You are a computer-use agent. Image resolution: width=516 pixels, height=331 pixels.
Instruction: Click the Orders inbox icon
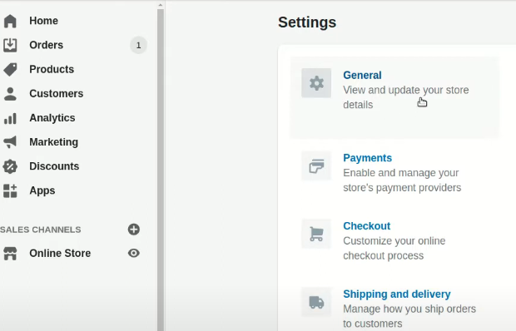point(10,45)
